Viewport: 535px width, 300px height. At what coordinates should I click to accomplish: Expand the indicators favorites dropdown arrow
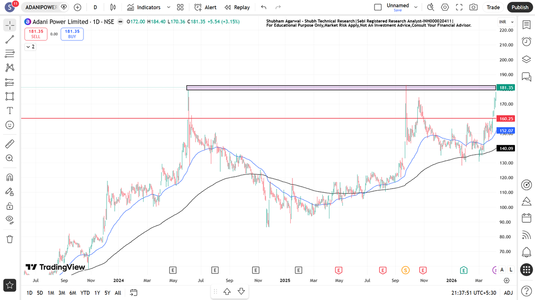[x=169, y=7]
